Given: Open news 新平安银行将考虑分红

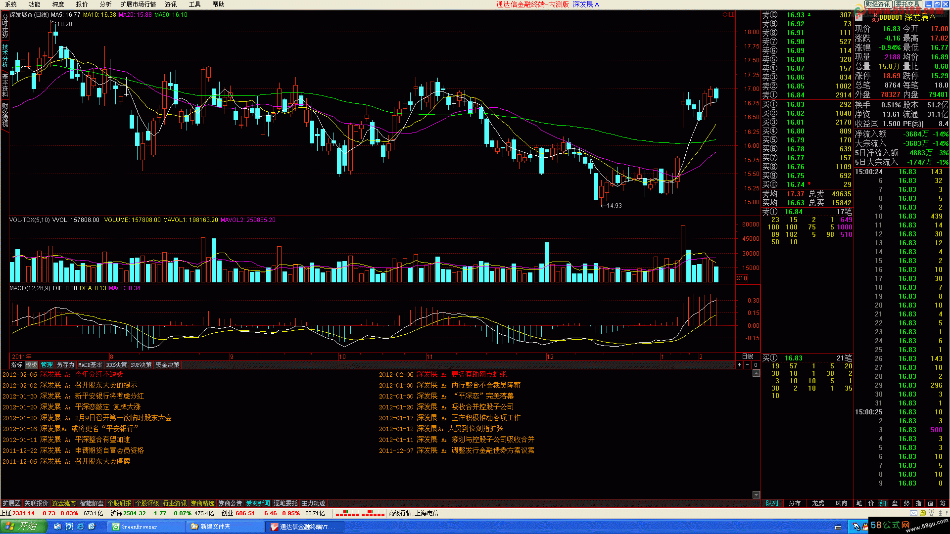Looking at the screenshot, I should coord(109,396).
